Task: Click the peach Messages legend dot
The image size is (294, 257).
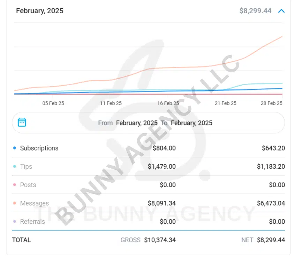Action: click(x=14, y=203)
